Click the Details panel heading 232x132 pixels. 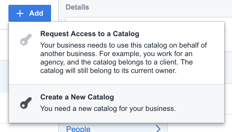[x=77, y=7]
